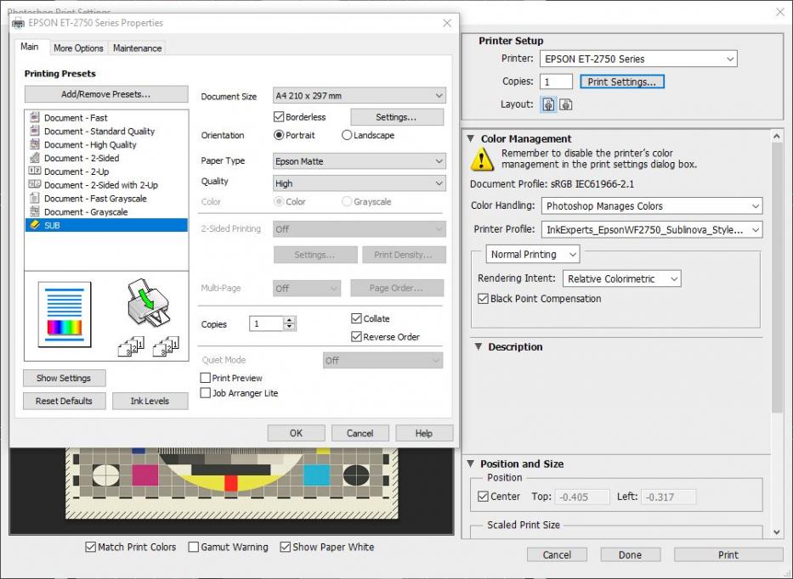Viewport: 793px width, 579px height.
Task: Click the Document - 2-Sided with 2-Up icon
Action: tap(34, 184)
